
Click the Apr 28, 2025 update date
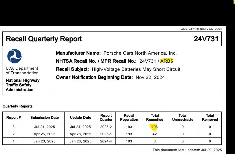click(x=80, y=134)
